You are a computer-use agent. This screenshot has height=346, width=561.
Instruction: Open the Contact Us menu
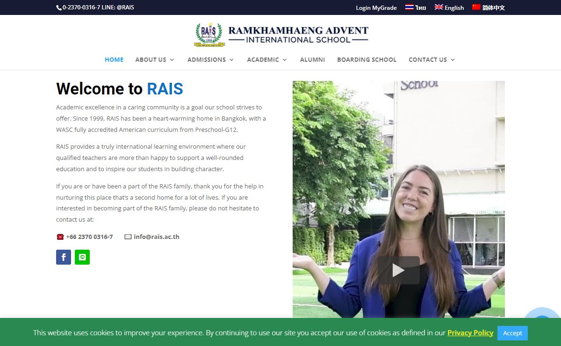click(x=428, y=59)
